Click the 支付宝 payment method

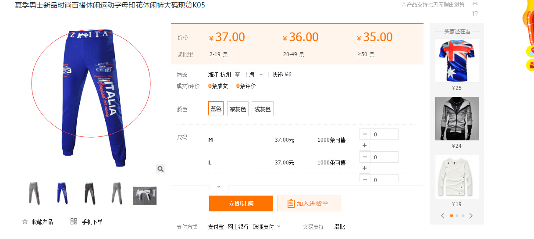(216, 227)
